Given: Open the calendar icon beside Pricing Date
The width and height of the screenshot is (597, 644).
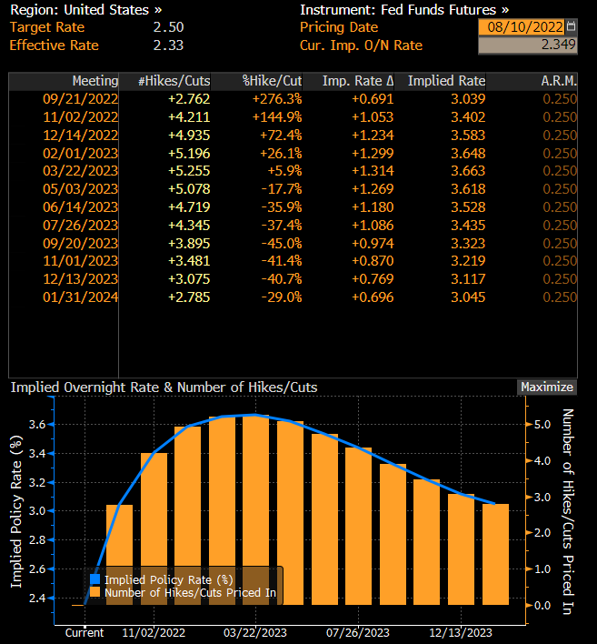Looking at the screenshot, I should pos(571,27).
